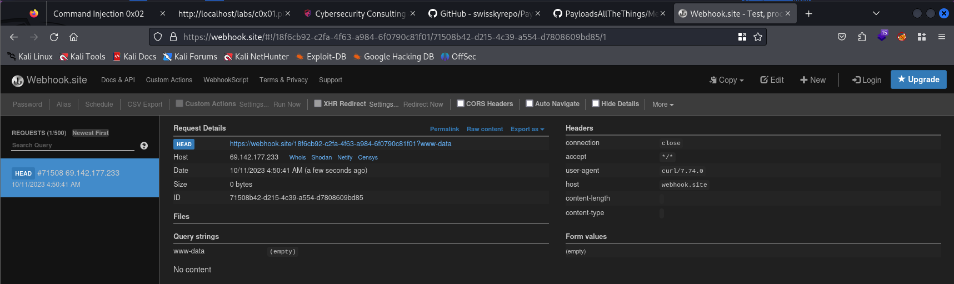Create a New webhook URL
954x284 pixels.
[813, 80]
